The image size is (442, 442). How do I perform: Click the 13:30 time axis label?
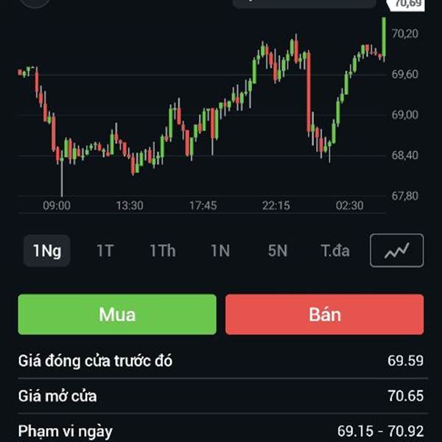click(130, 206)
